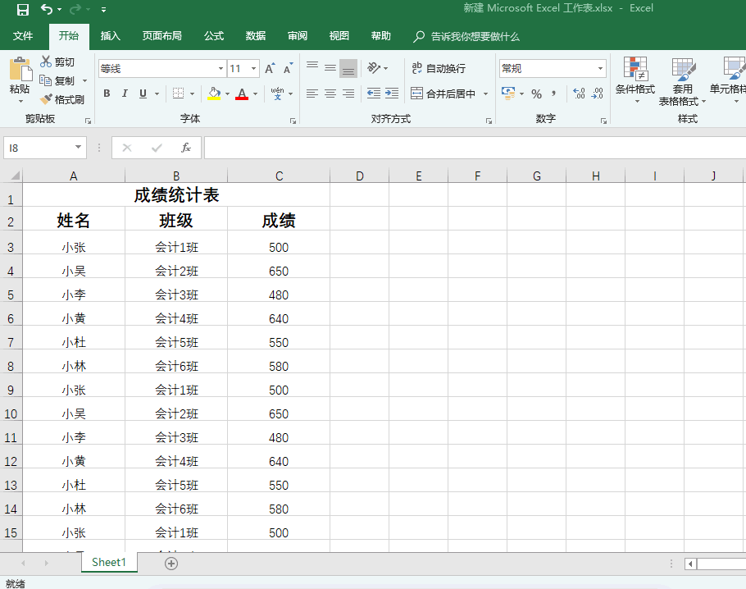The width and height of the screenshot is (746, 589).
Task: Click the middle align icon
Action: (x=330, y=68)
